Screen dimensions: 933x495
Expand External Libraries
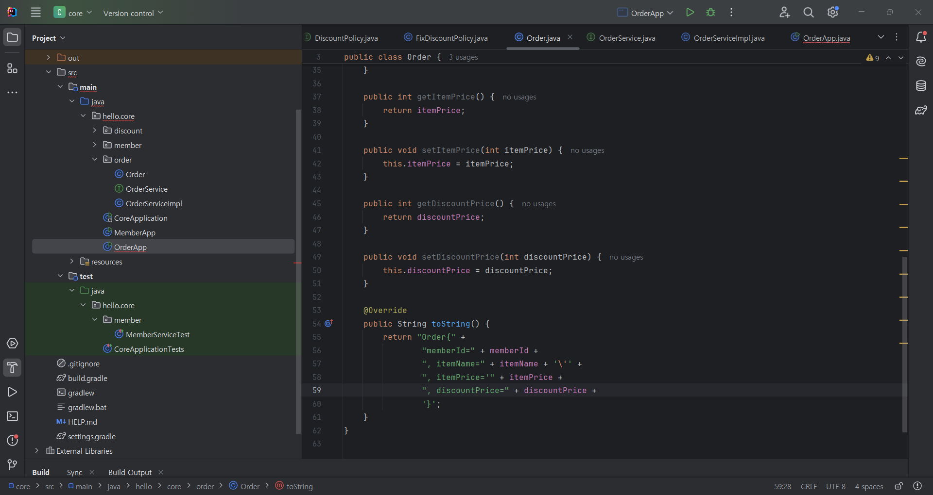tap(36, 450)
